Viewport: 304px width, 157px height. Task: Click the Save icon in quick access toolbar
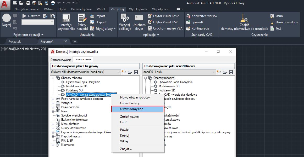(x=28, y=3)
